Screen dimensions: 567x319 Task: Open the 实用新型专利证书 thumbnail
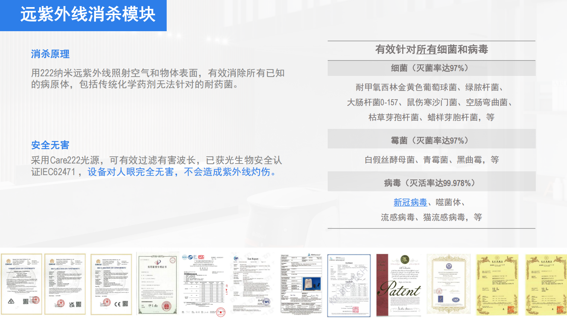point(157,284)
